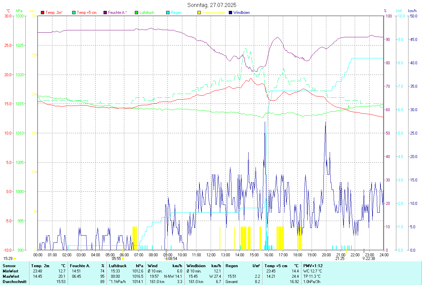Click the purple Feuchte A. legend square
This screenshot has height=285, width=422.
pyautogui.click(x=105, y=13)
